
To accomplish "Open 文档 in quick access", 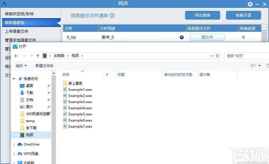I will [x=29, y=100].
